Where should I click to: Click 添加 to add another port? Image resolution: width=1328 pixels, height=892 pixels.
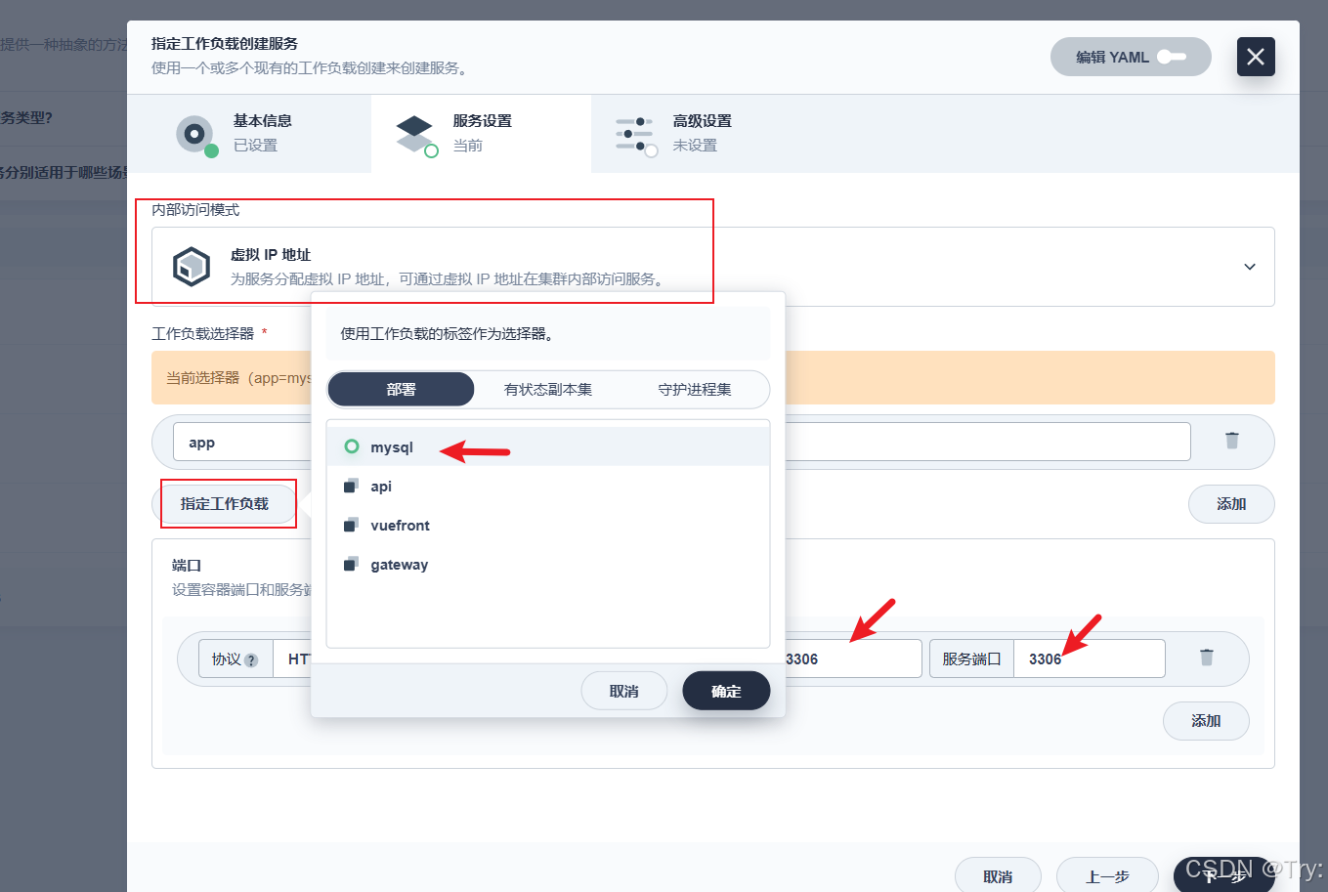(x=1206, y=721)
